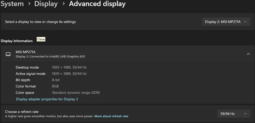Click 'Select a display to view' text
The width and height of the screenshot is (255, 123).
pyautogui.click(x=40, y=22)
